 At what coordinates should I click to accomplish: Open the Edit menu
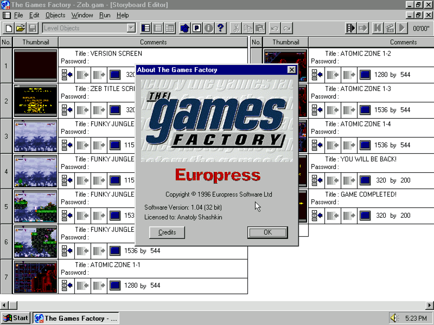coord(34,15)
